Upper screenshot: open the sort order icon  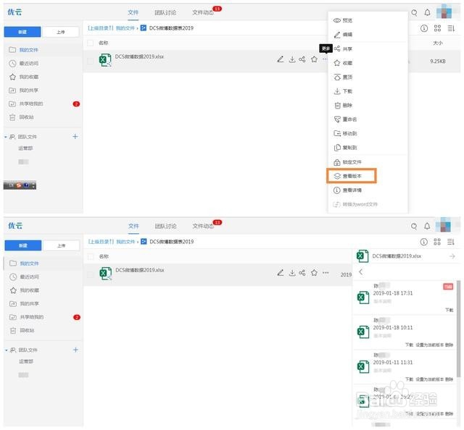coord(451,28)
